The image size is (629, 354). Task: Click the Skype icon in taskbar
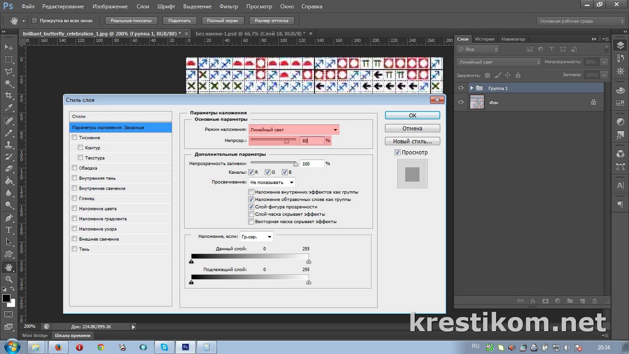[x=164, y=347]
